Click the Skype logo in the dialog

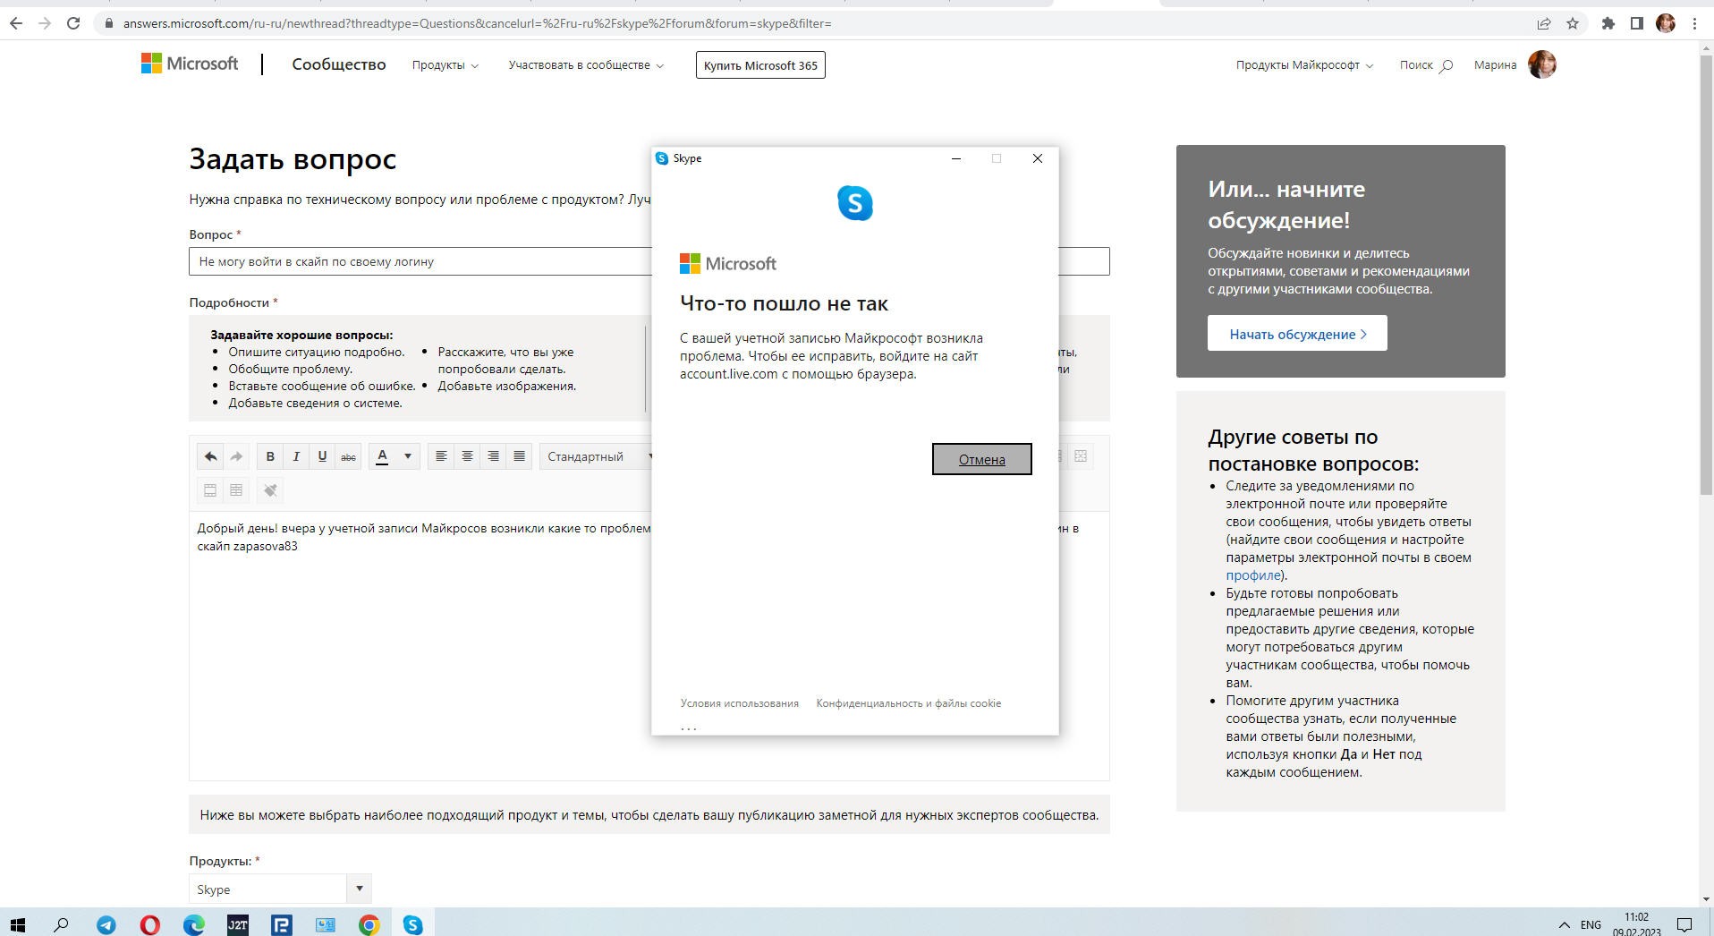854,203
